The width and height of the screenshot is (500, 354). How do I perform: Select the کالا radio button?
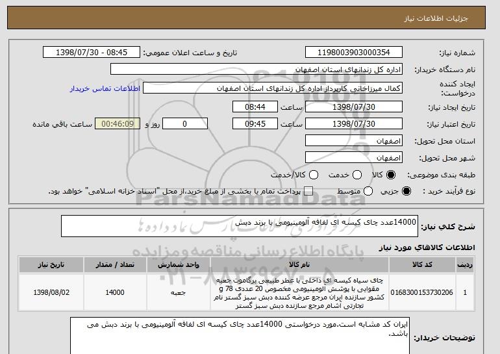(391, 175)
